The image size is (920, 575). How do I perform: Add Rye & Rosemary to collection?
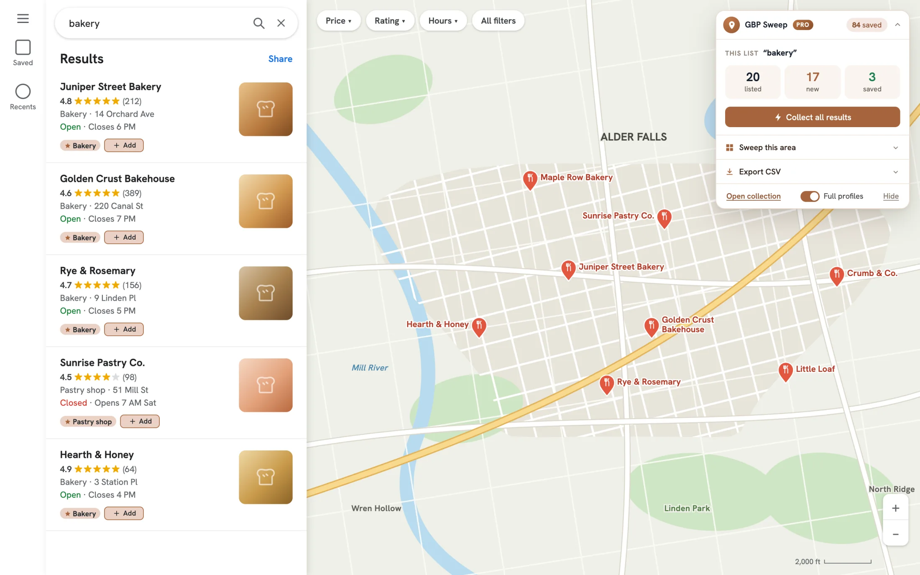point(124,329)
